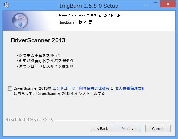
Task: Close the setup window with X
Action: (168, 4)
